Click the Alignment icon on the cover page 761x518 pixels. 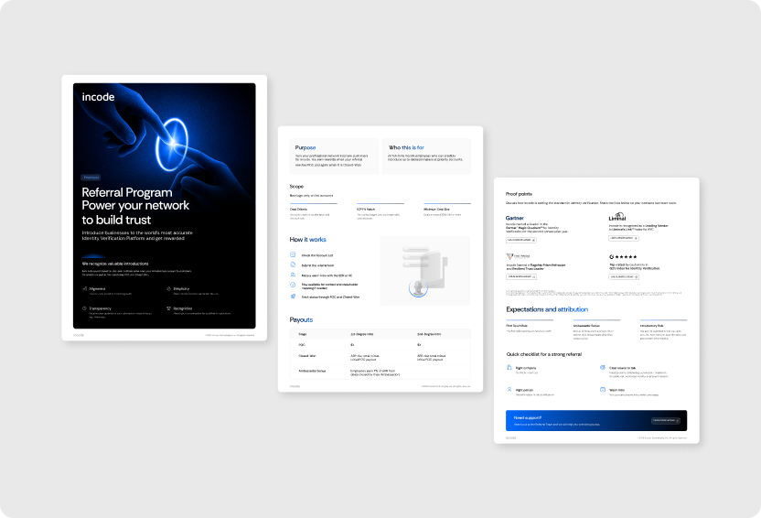click(84, 288)
